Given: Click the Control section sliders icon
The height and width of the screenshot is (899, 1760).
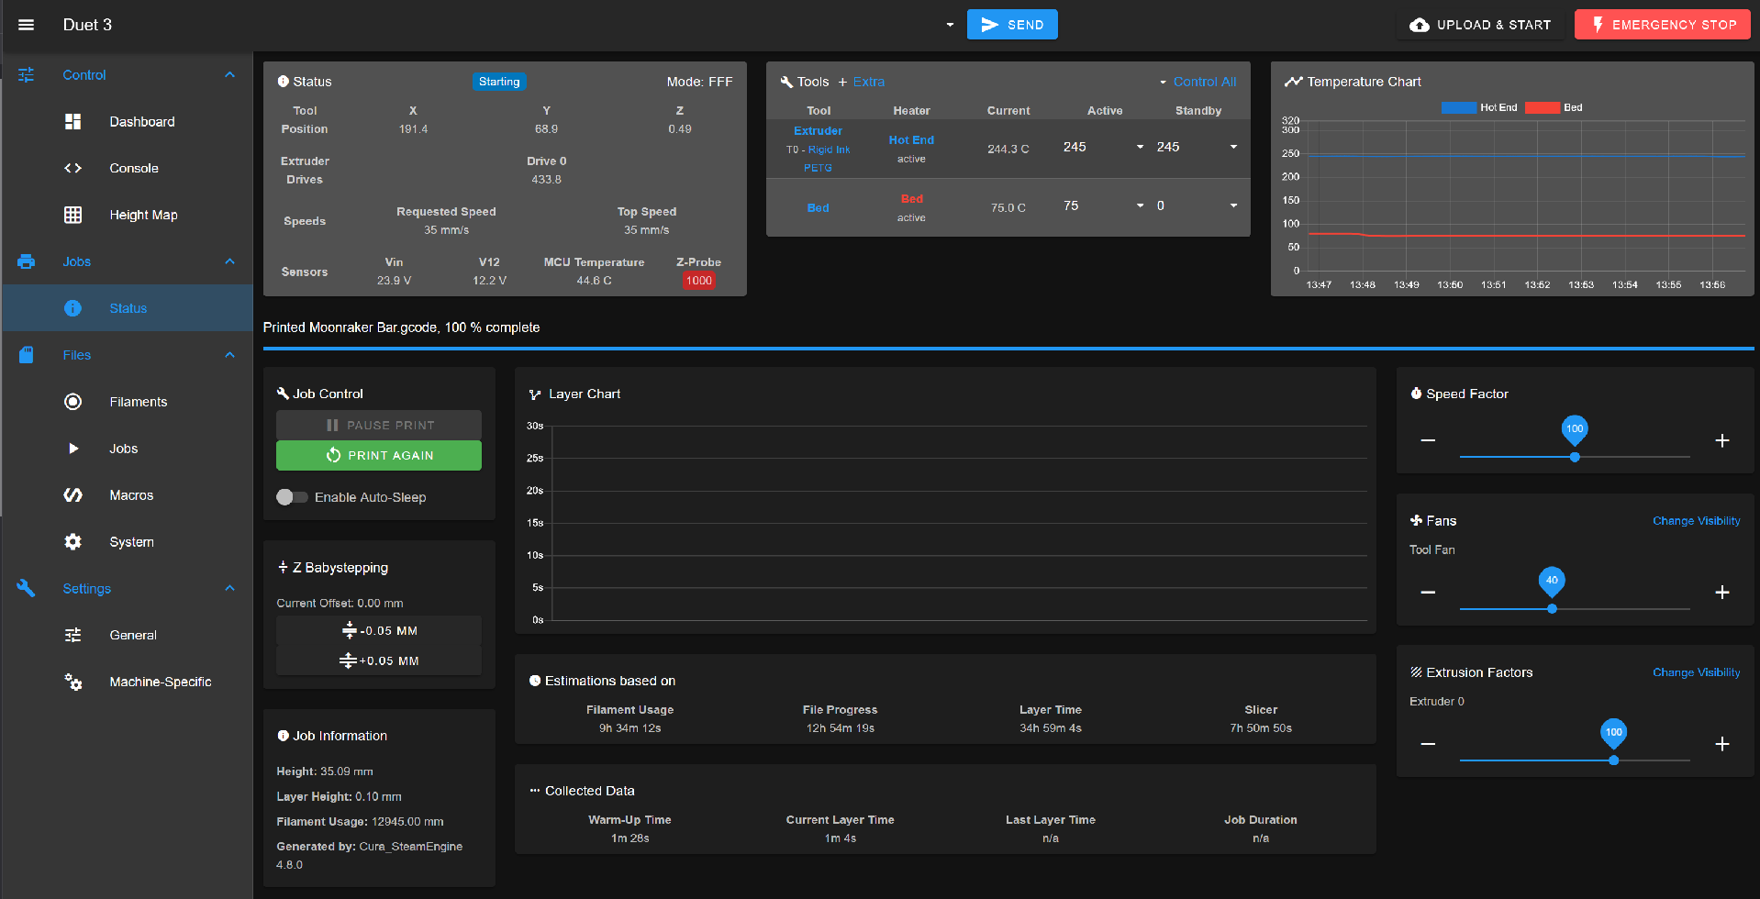Looking at the screenshot, I should click(x=26, y=75).
